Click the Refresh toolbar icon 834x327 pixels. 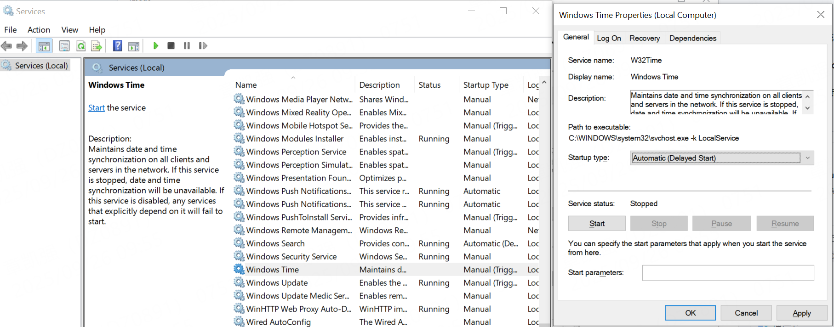(81, 46)
